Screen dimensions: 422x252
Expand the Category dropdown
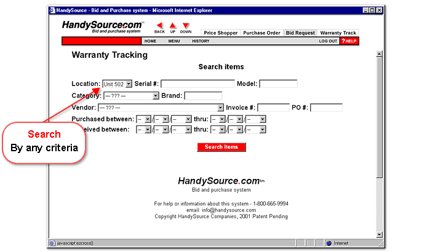(131, 96)
